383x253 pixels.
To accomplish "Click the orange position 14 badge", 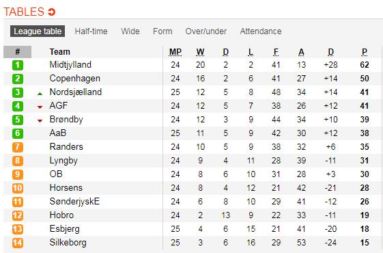I will pos(18,243).
